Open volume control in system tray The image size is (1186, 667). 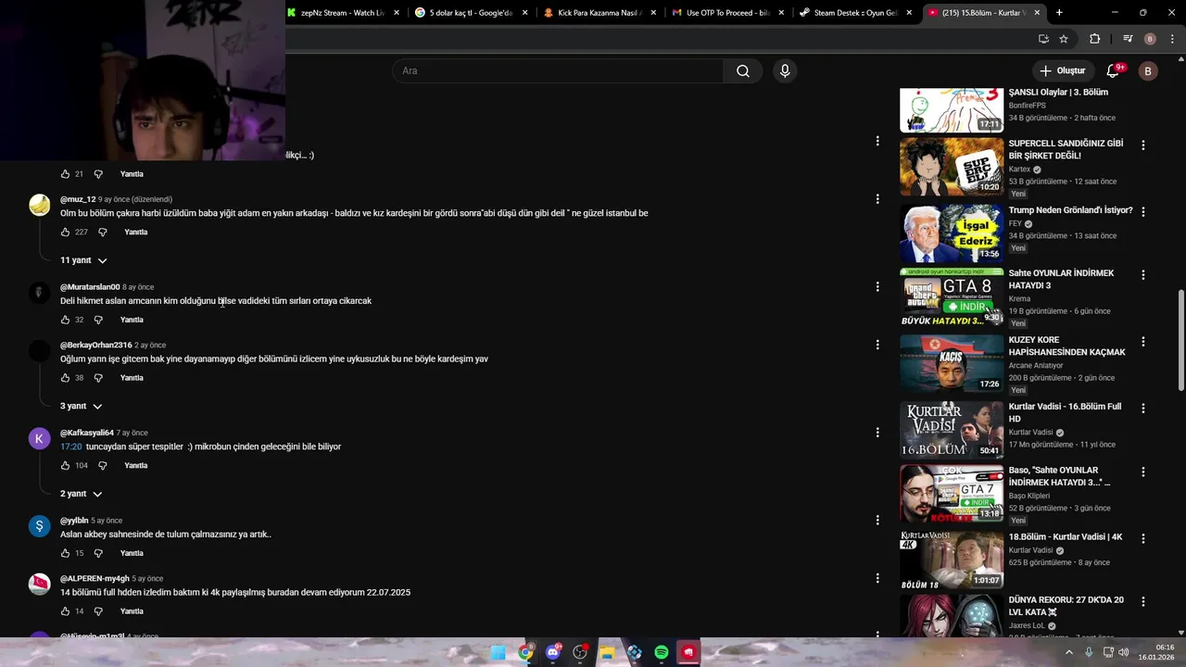[x=1124, y=652]
